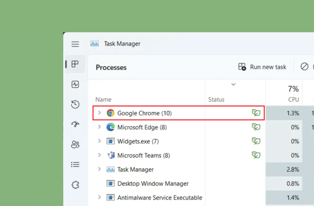The height and width of the screenshot is (206, 314).
Task: Click the Widgets.exe application icon
Action: 111,141
